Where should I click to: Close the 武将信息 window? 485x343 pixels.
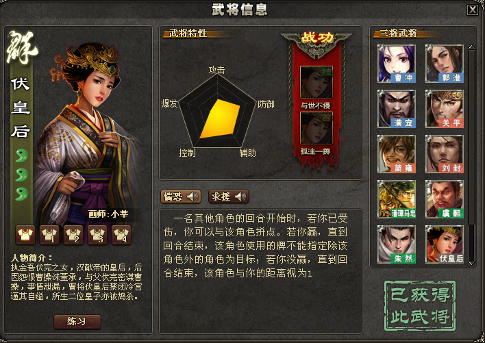(x=472, y=10)
